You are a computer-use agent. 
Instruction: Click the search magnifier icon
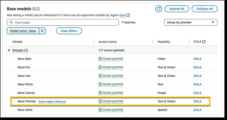pos(11,23)
